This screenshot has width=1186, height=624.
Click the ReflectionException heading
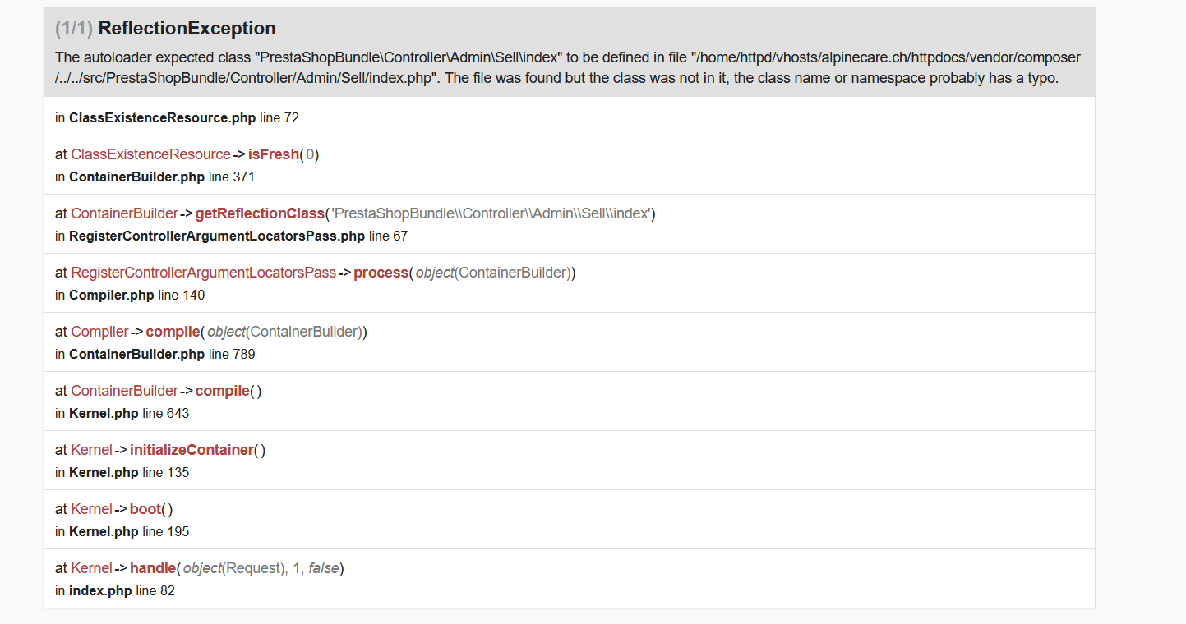(187, 28)
